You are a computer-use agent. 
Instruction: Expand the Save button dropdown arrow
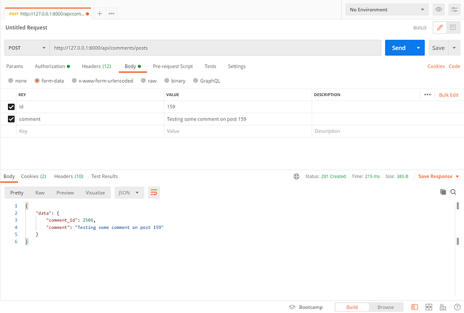[454, 48]
